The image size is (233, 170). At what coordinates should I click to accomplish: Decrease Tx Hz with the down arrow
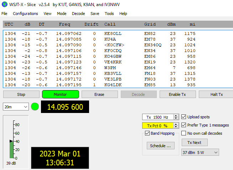[176, 118]
